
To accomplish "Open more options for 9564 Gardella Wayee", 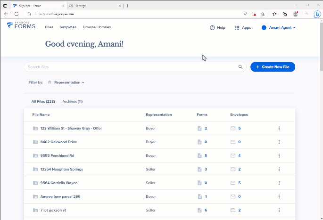I will (279, 183).
